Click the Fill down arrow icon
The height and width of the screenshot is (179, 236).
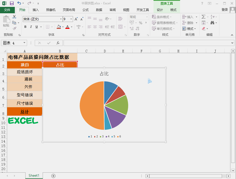204,23
